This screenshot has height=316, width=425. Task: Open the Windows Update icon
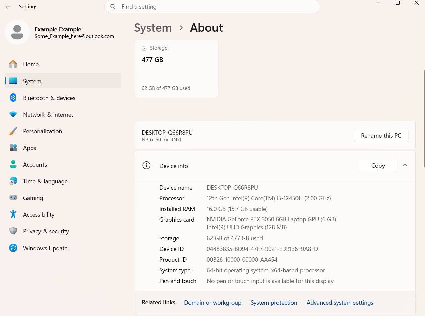click(13, 248)
